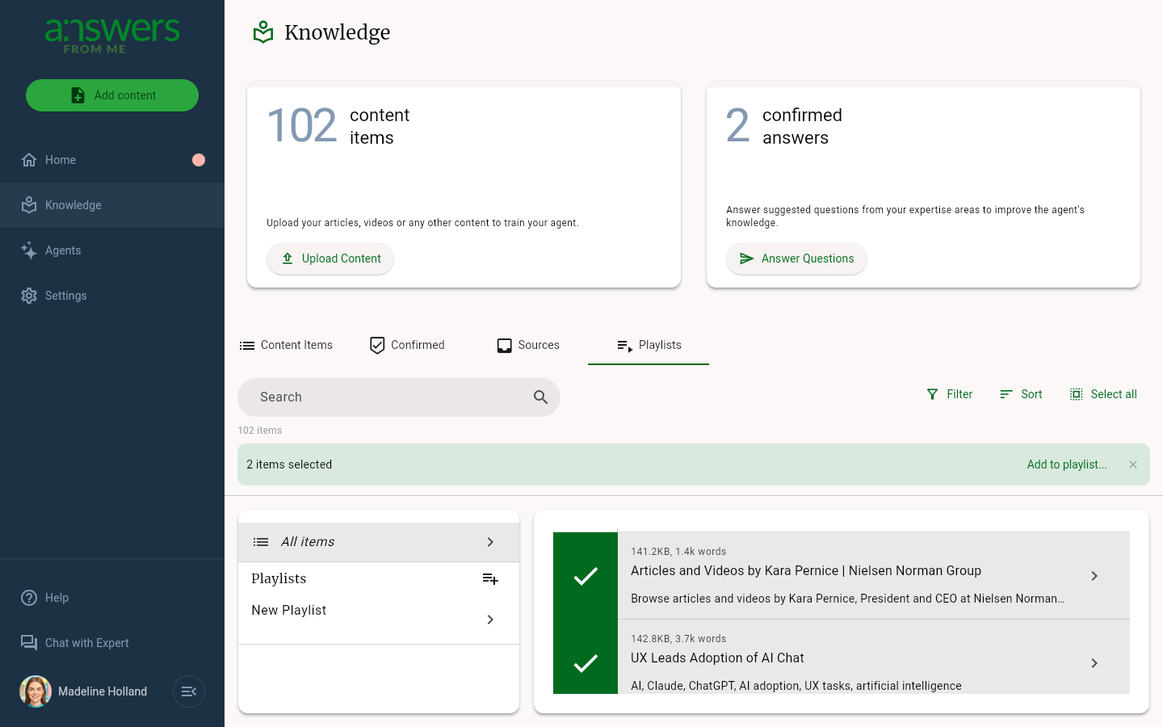Deselect Kara Pernice article checkmark

[586, 576]
